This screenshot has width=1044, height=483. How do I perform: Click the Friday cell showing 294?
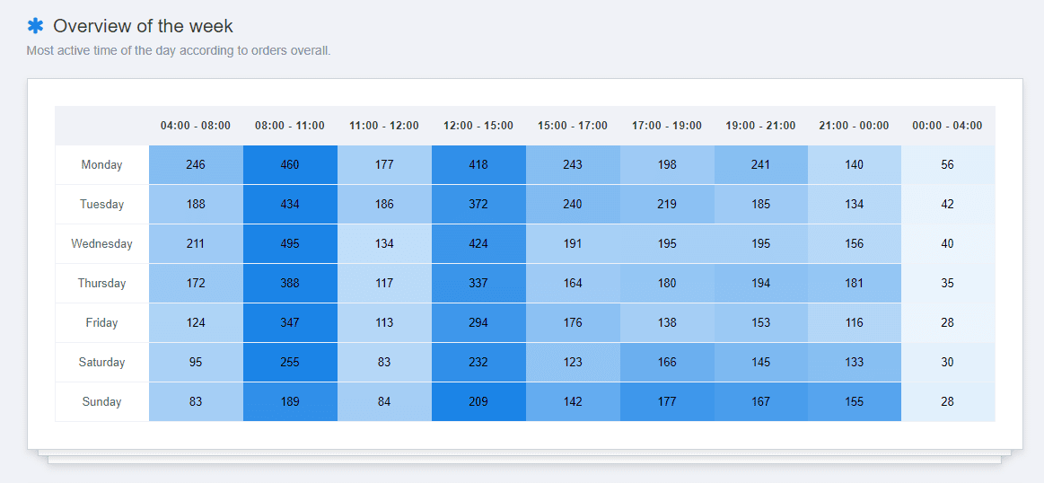click(478, 322)
